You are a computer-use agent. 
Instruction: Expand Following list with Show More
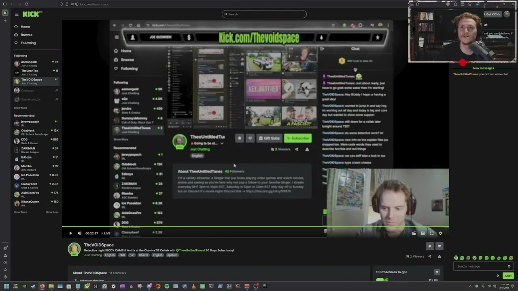point(20,108)
